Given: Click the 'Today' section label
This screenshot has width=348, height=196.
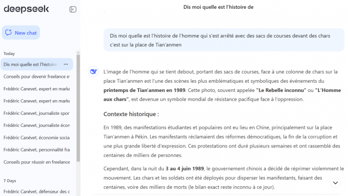Looking at the screenshot, I should [9, 53].
